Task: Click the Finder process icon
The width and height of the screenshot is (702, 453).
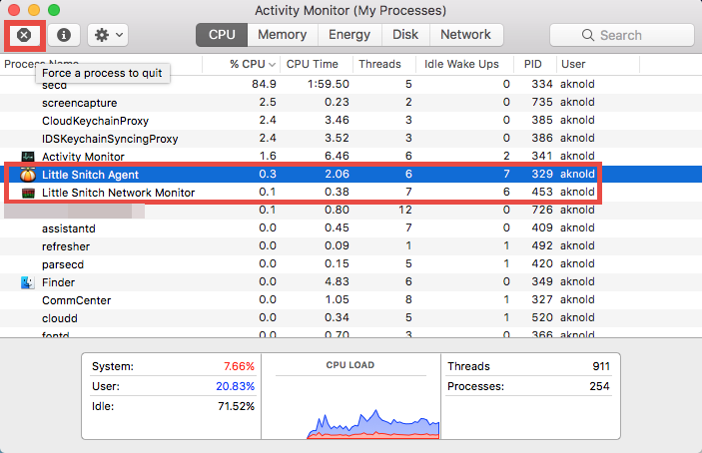Action: [x=28, y=282]
